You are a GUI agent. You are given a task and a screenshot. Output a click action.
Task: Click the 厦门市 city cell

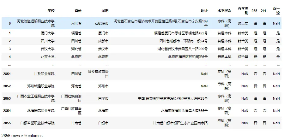103,33
